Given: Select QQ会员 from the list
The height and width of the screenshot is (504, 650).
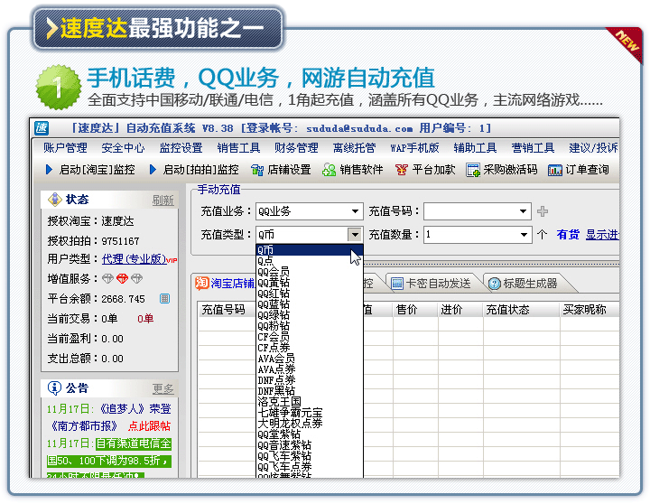Looking at the screenshot, I should [310, 272].
